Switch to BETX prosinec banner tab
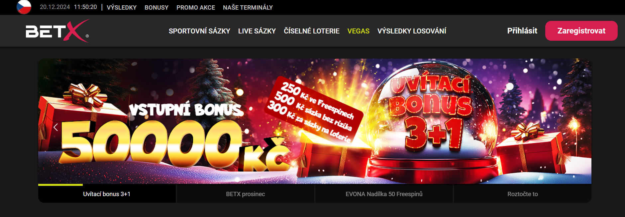The image size is (625, 217). pos(246,194)
